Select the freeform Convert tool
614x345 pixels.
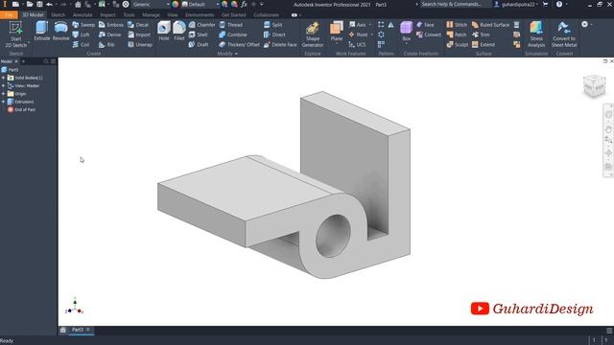click(429, 34)
